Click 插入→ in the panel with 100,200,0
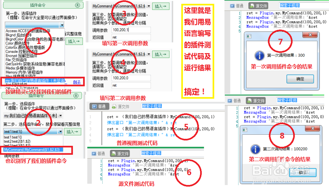 pos(161,54)
